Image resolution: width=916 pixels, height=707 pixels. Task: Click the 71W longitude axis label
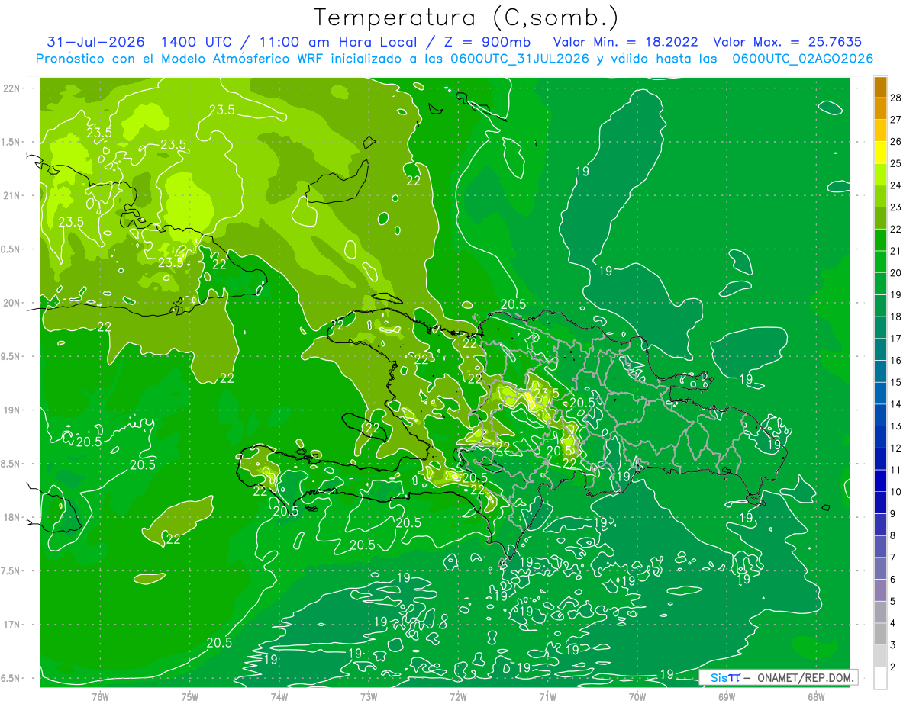tap(547, 697)
